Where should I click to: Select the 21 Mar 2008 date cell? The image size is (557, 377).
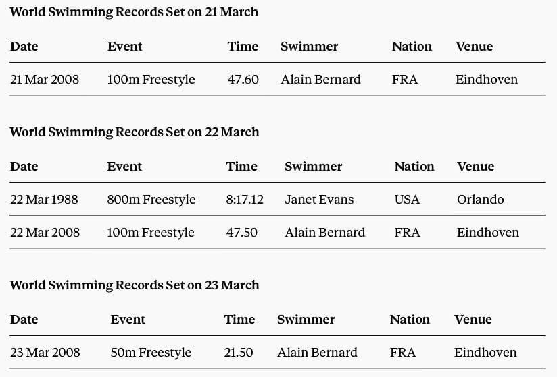(x=45, y=80)
